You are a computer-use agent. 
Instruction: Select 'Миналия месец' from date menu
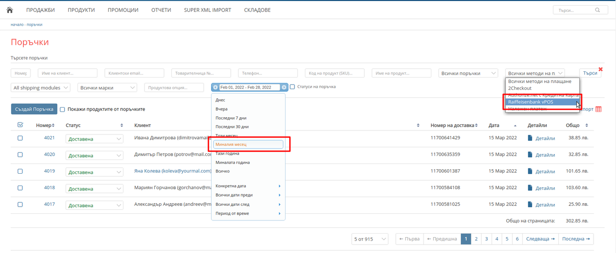pyautogui.click(x=248, y=145)
